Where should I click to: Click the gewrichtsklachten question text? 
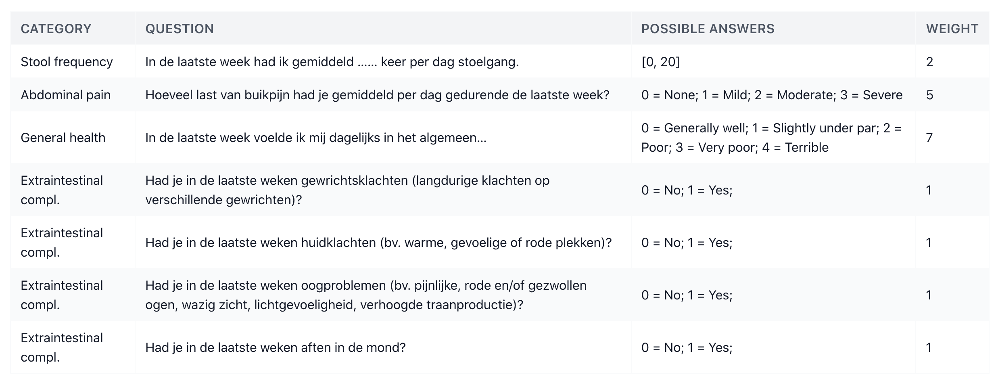(x=347, y=190)
